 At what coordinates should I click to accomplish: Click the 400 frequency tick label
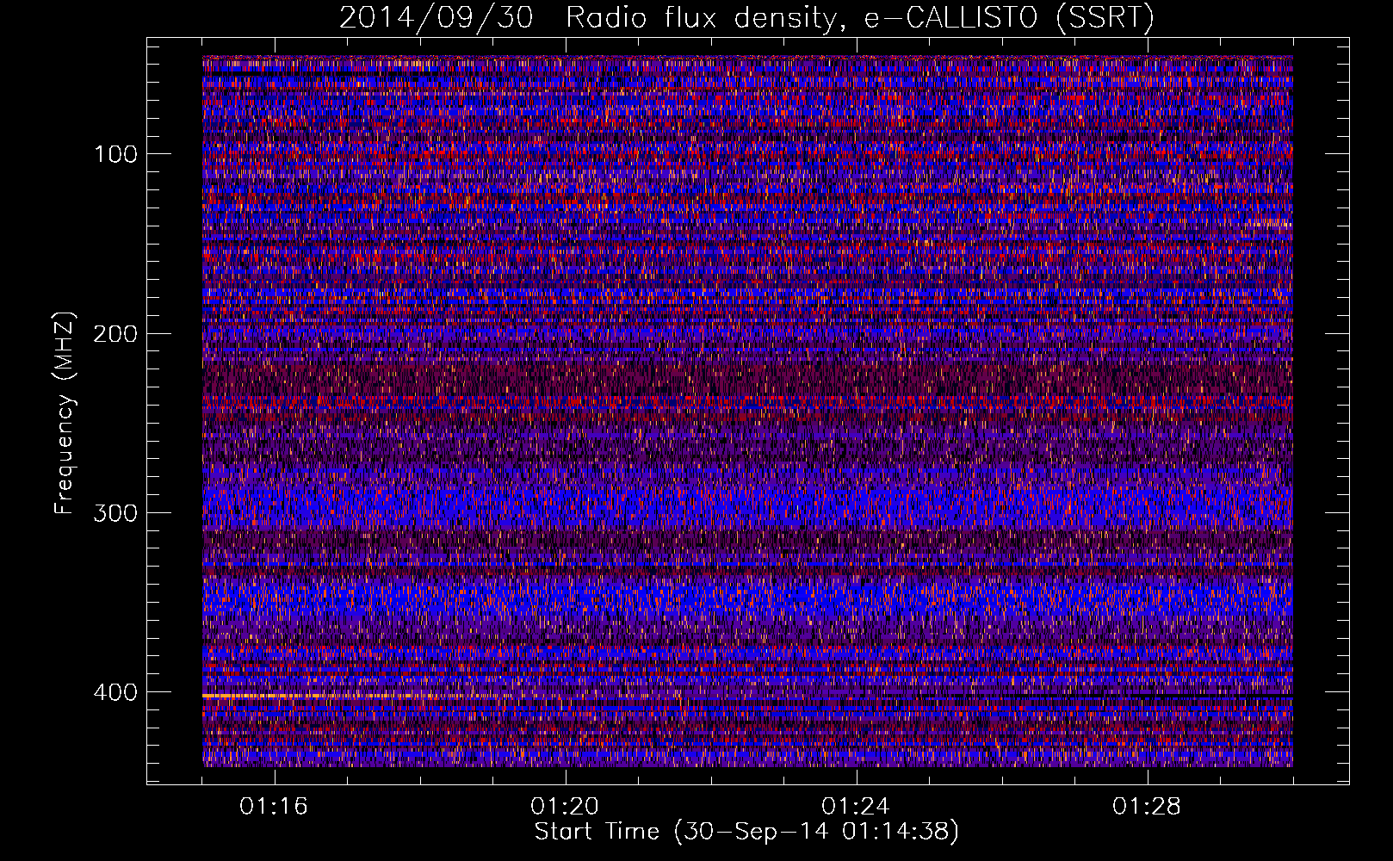click(x=115, y=692)
